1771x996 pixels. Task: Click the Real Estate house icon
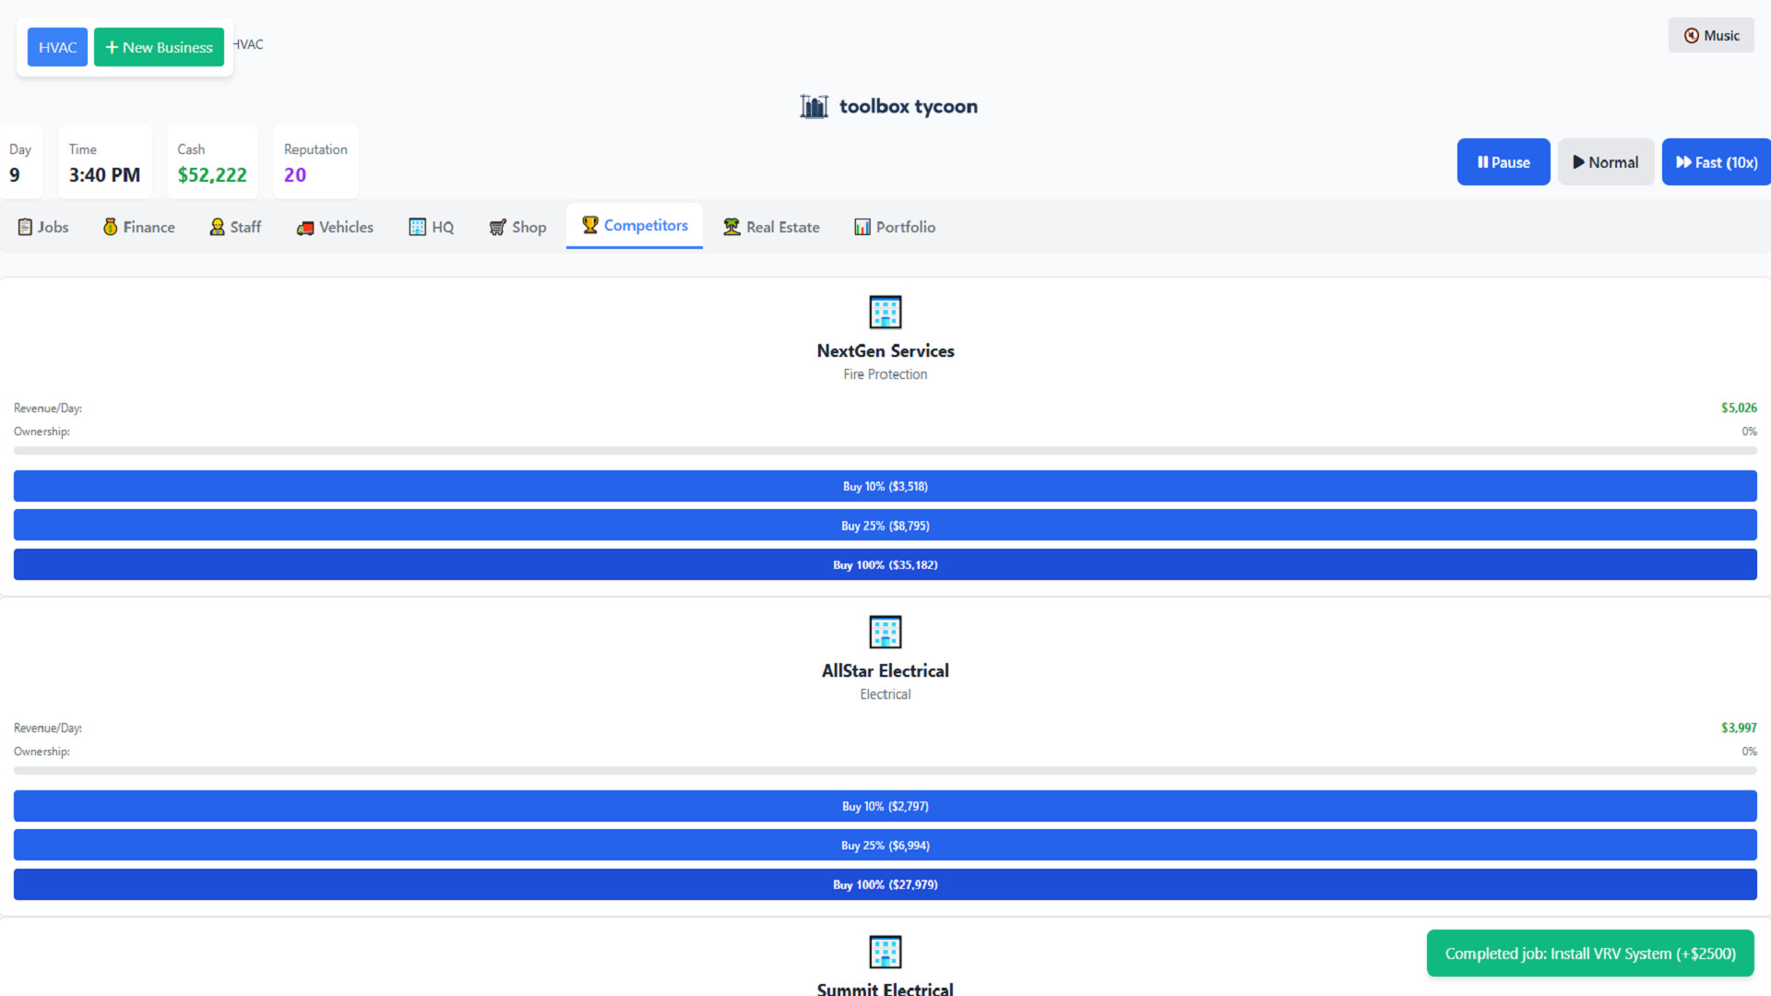[731, 226]
